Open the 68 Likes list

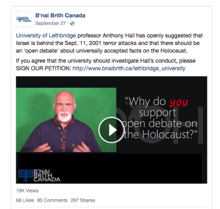(x=25, y=200)
